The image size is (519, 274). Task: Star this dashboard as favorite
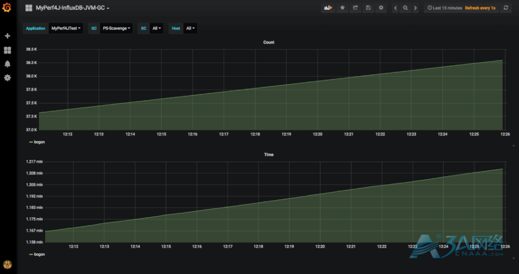342,8
